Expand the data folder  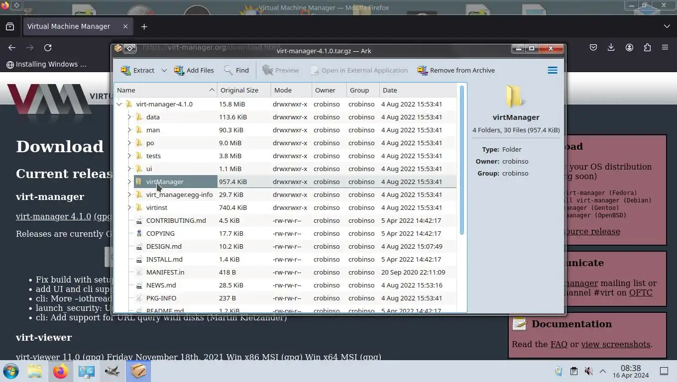[x=129, y=117]
